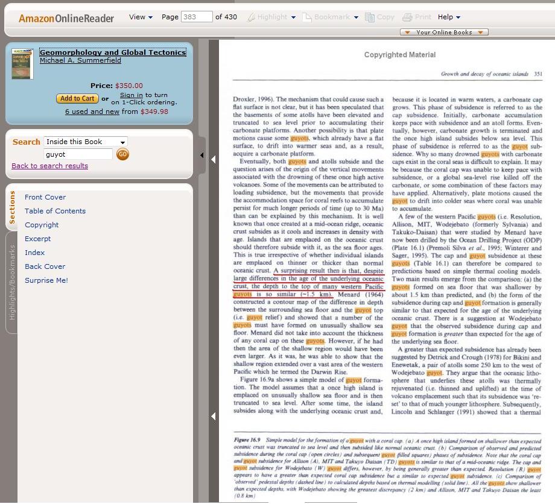Expand Your Online Books dropdown
555x504 pixels.
click(x=444, y=32)
